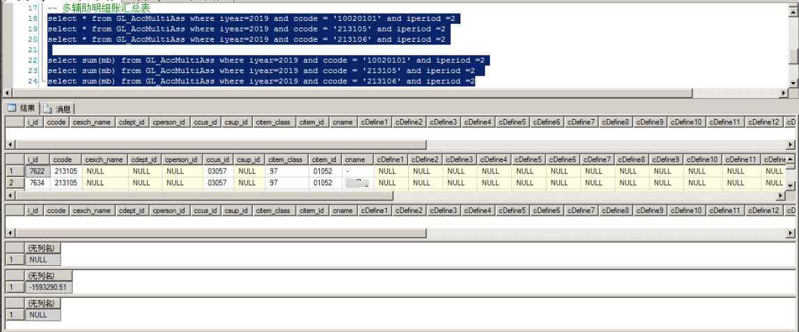The width and height of the screenshot is (799, 332).
Task: Click citem_id cell 01052 in row 7634
Action: pyautogui.click(x=325, y=182)
